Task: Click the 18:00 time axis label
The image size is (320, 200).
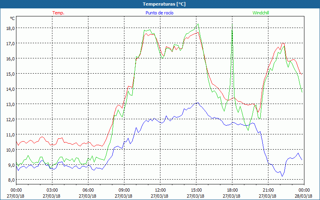Action: coord(232,190)
